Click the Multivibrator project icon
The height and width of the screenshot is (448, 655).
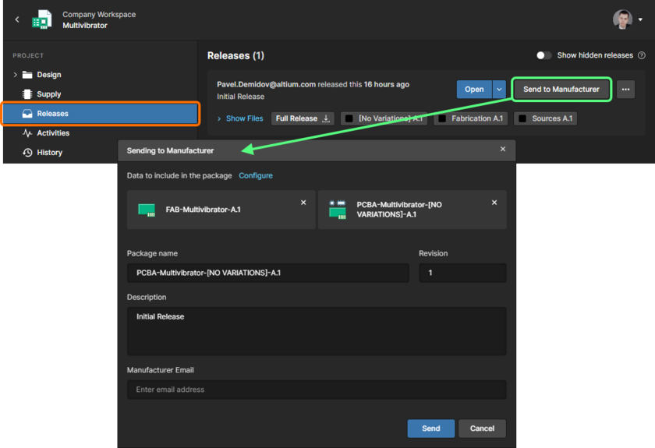42,19
